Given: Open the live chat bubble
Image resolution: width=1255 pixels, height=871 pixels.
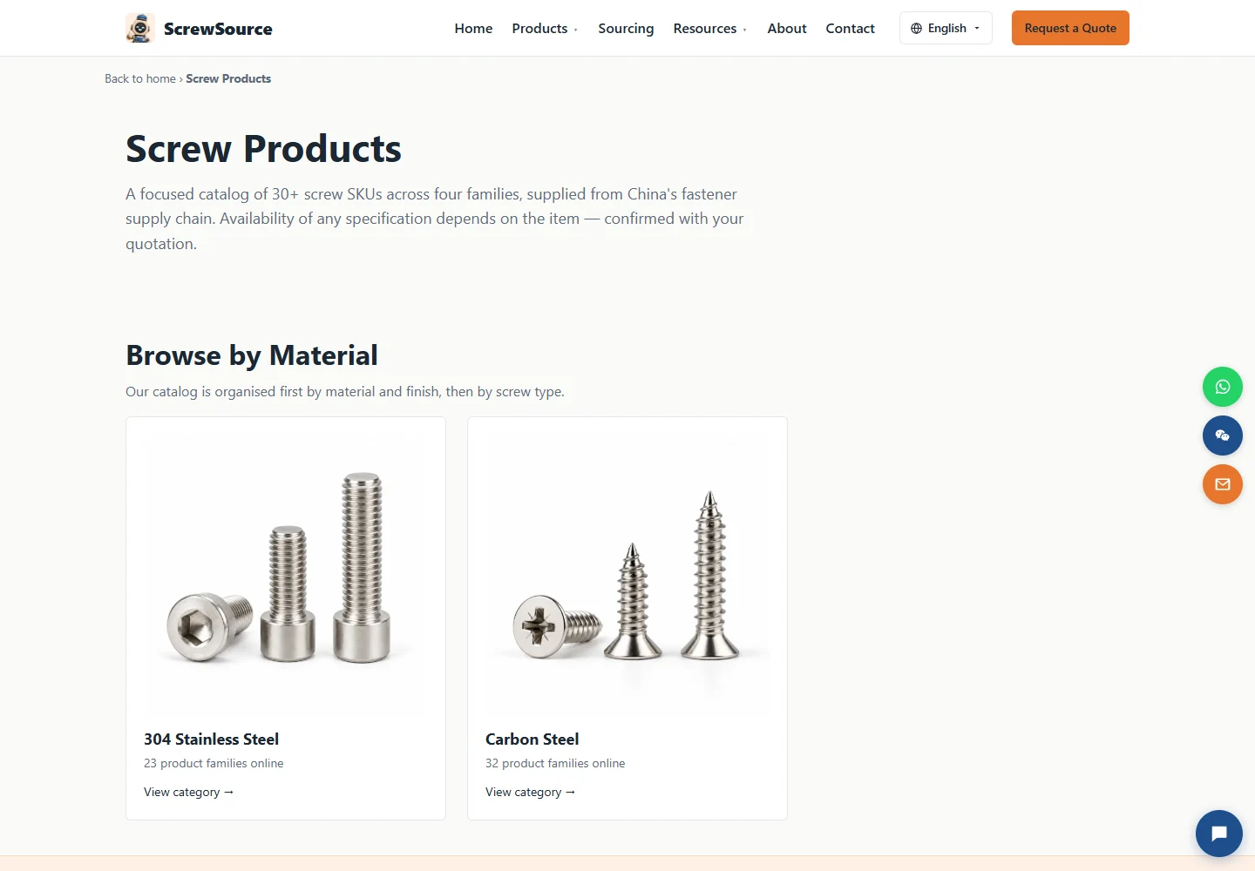Looking at the screenshot, I should [1219, 834].
